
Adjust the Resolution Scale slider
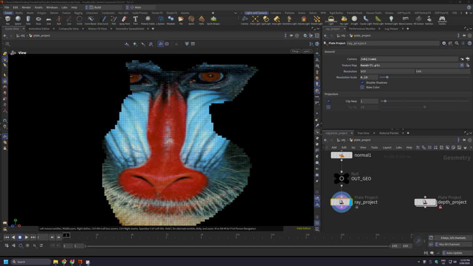click(x=425, y=77)
